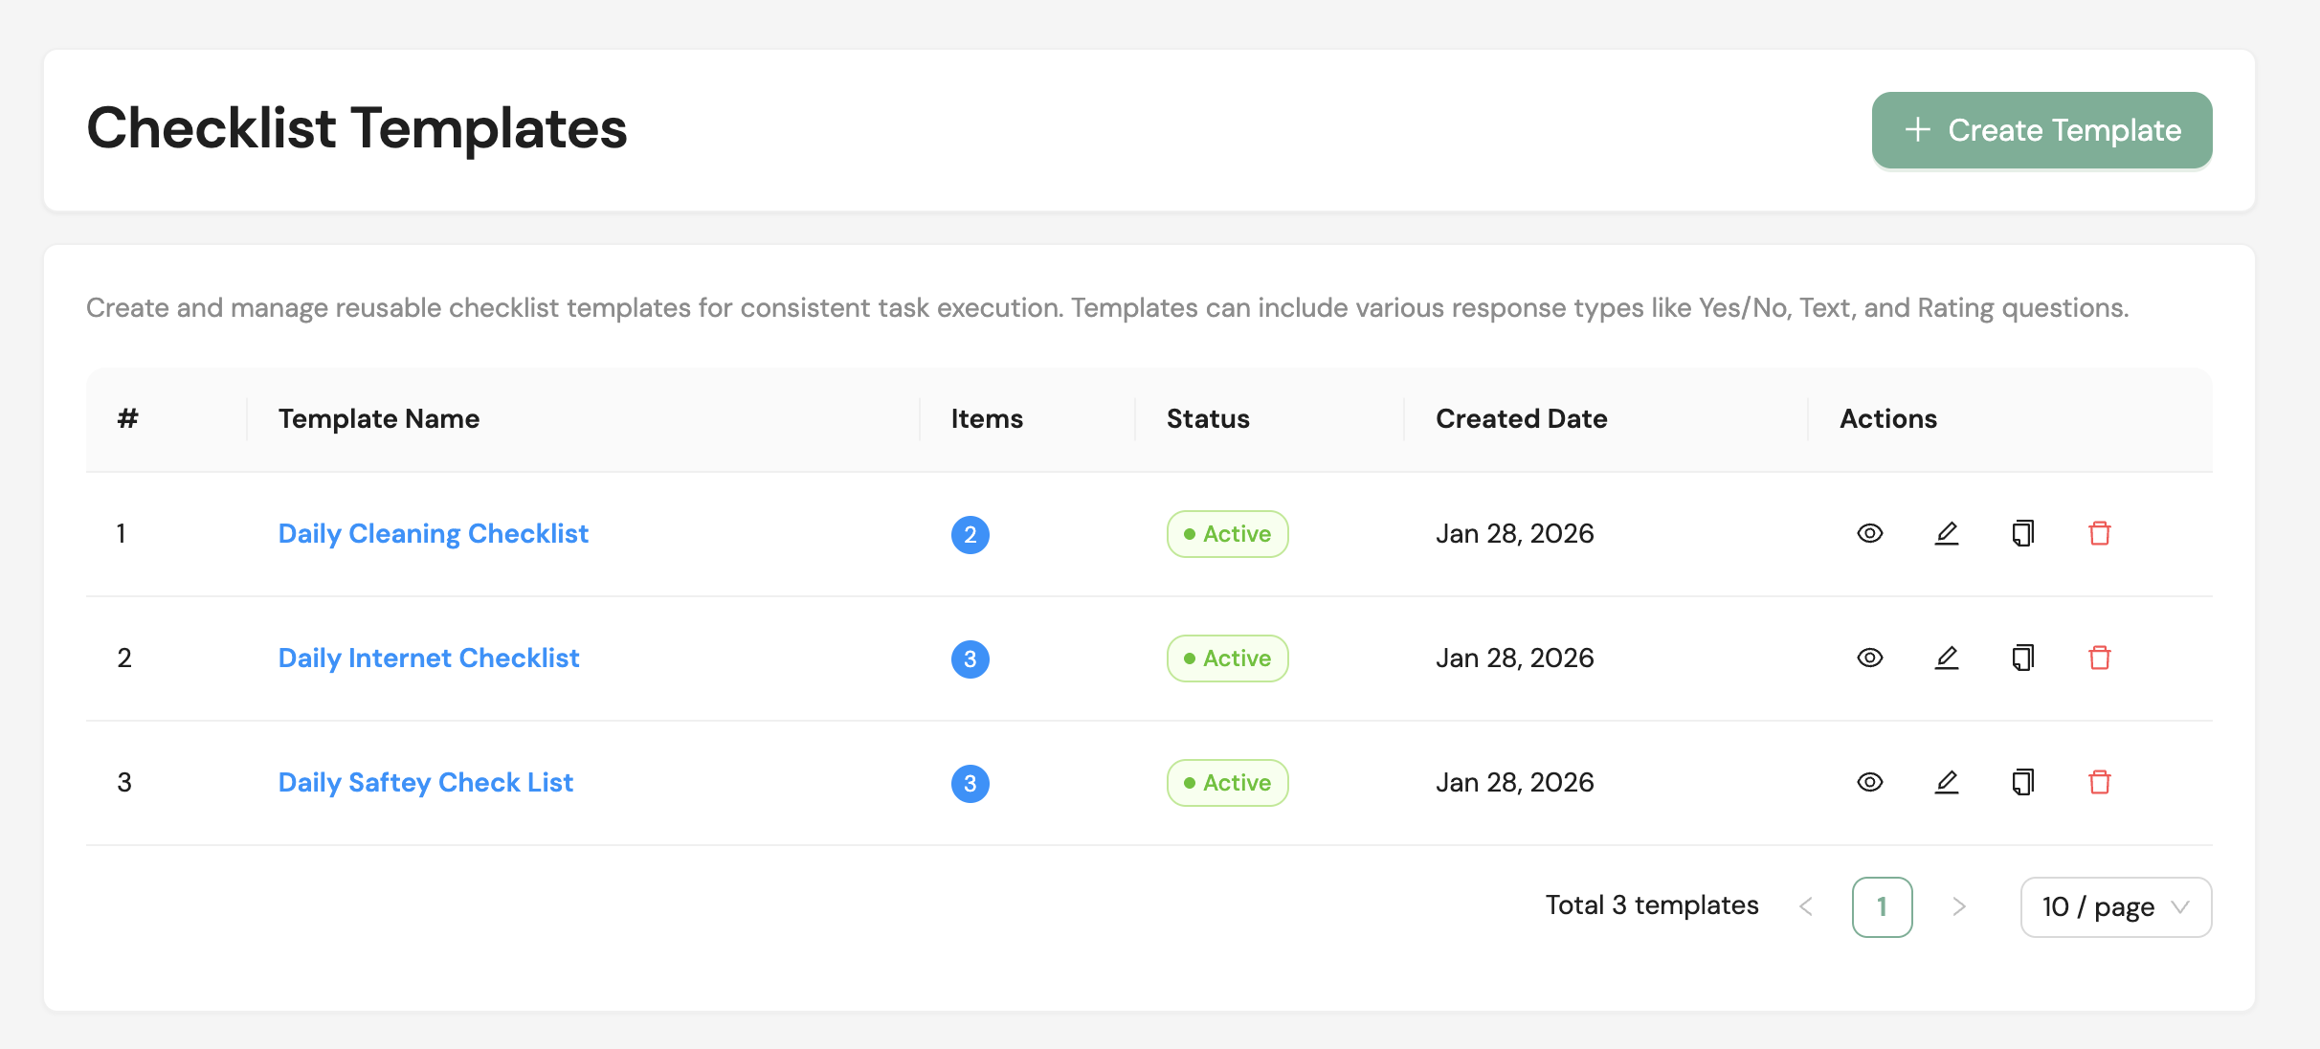Viewport: 2320px width, 1049px height.
Task: Edit the Daily Internet Checklist template
Action: [x=1946, y=658]
